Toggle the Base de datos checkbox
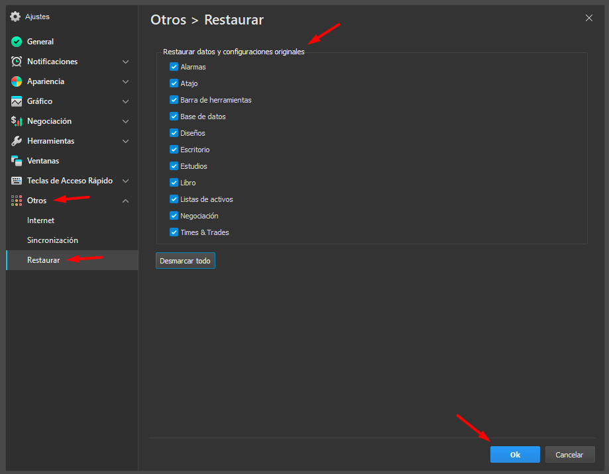 click(174, 117)
